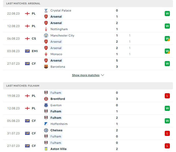The width and height of the screenshot is (176, 152).
Task: Open the Show more matches link
Action: tap(85, 75)
